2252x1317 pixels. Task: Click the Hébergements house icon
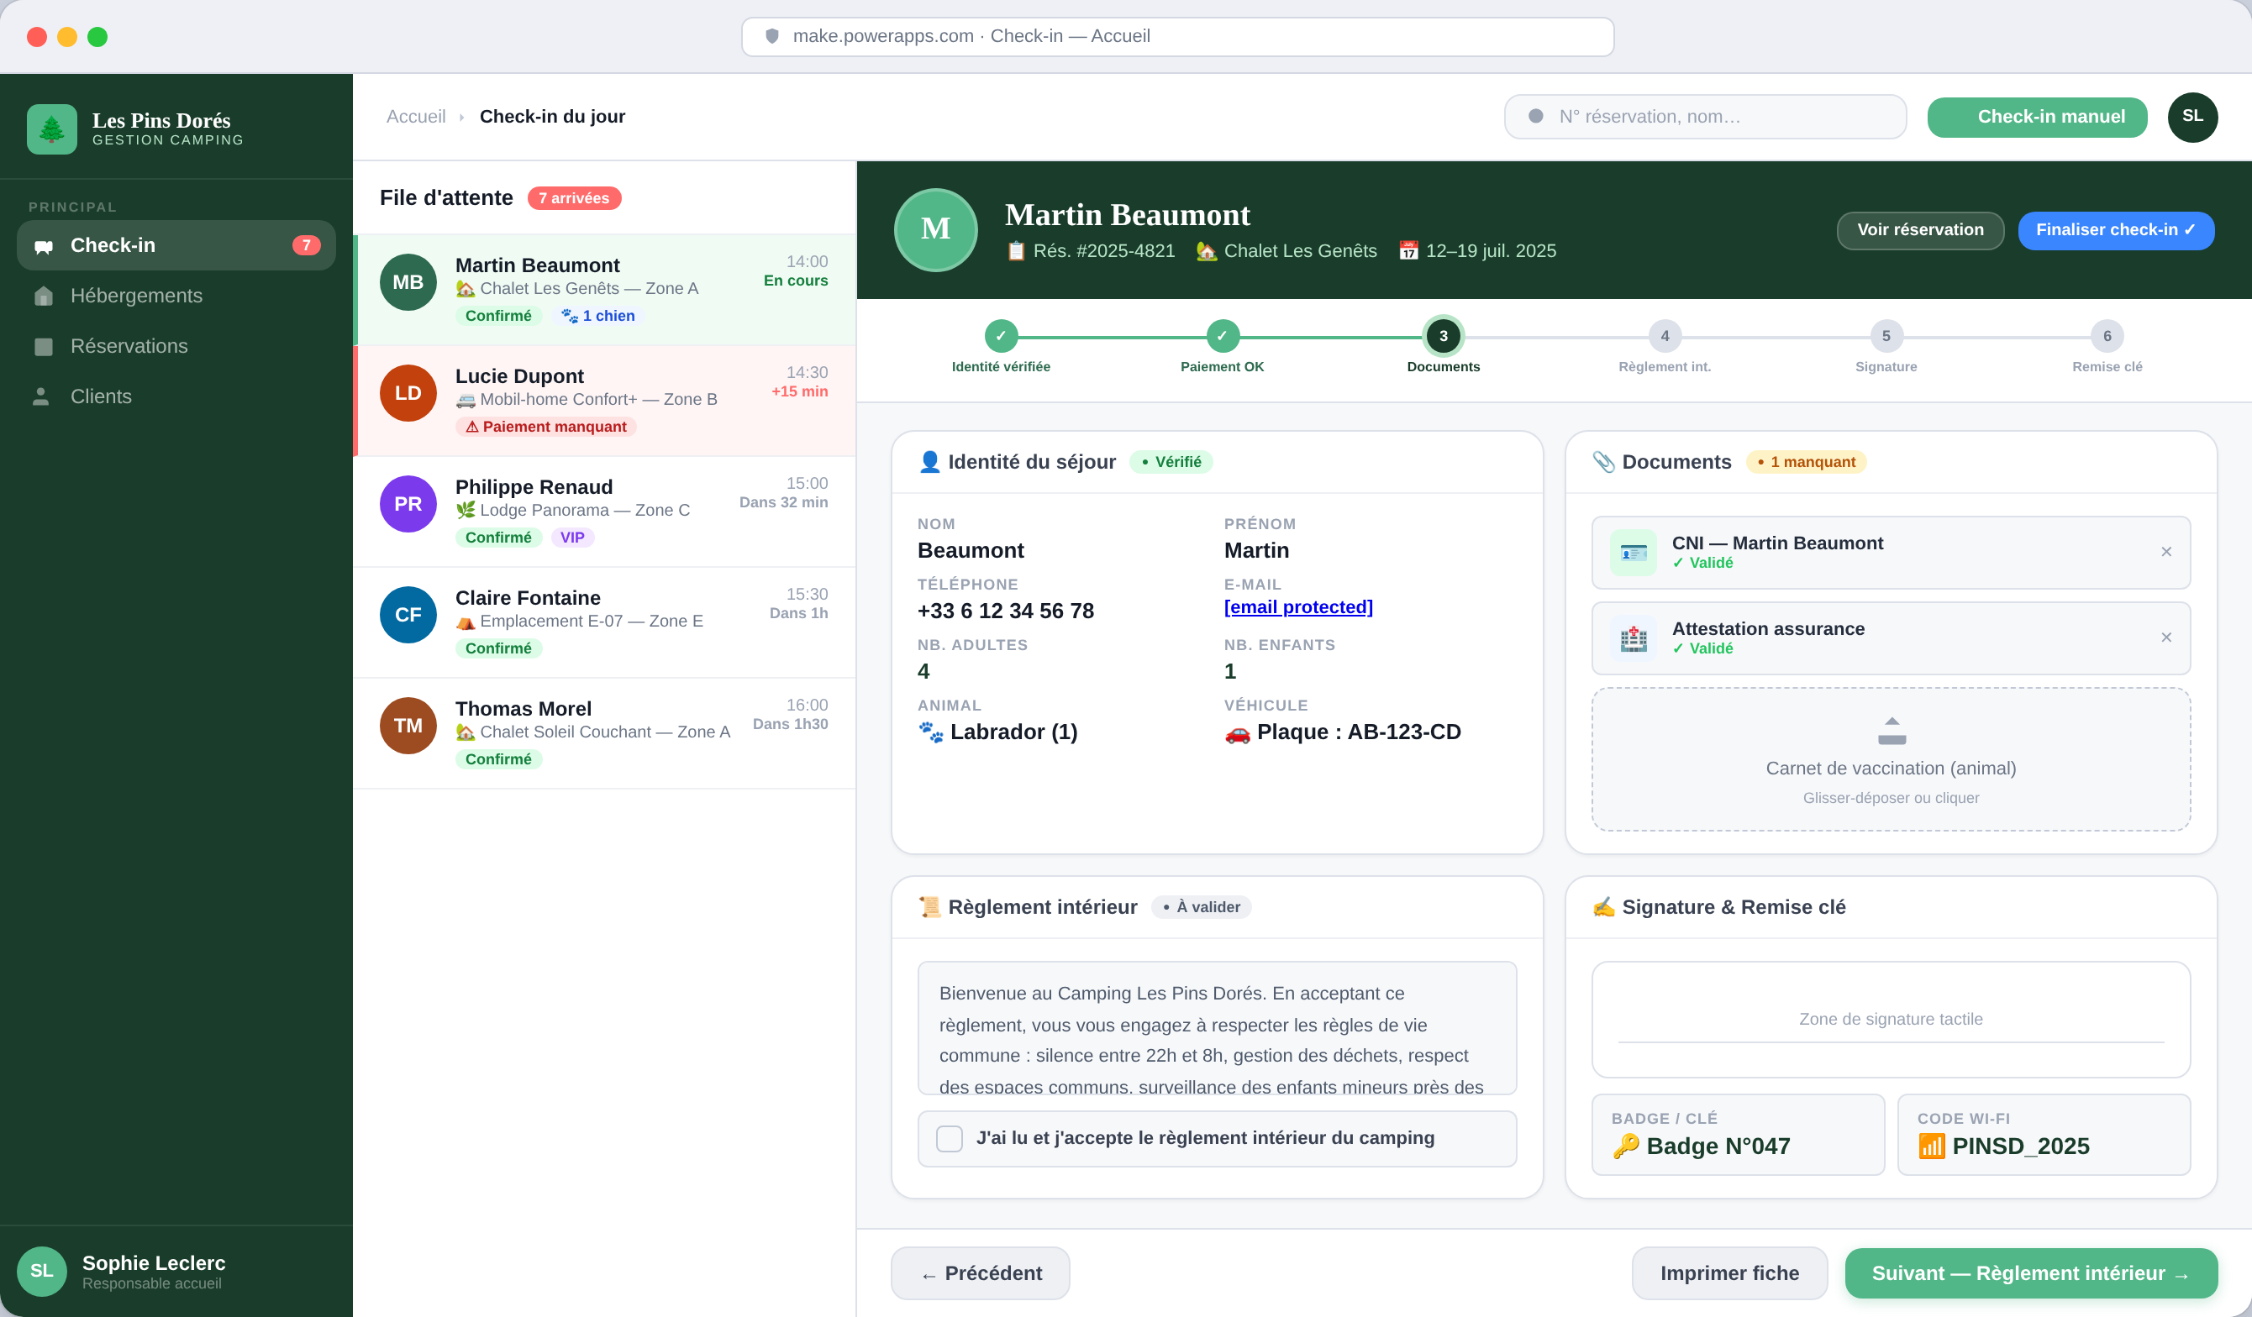pyautogui.click(x=43, y=296)
